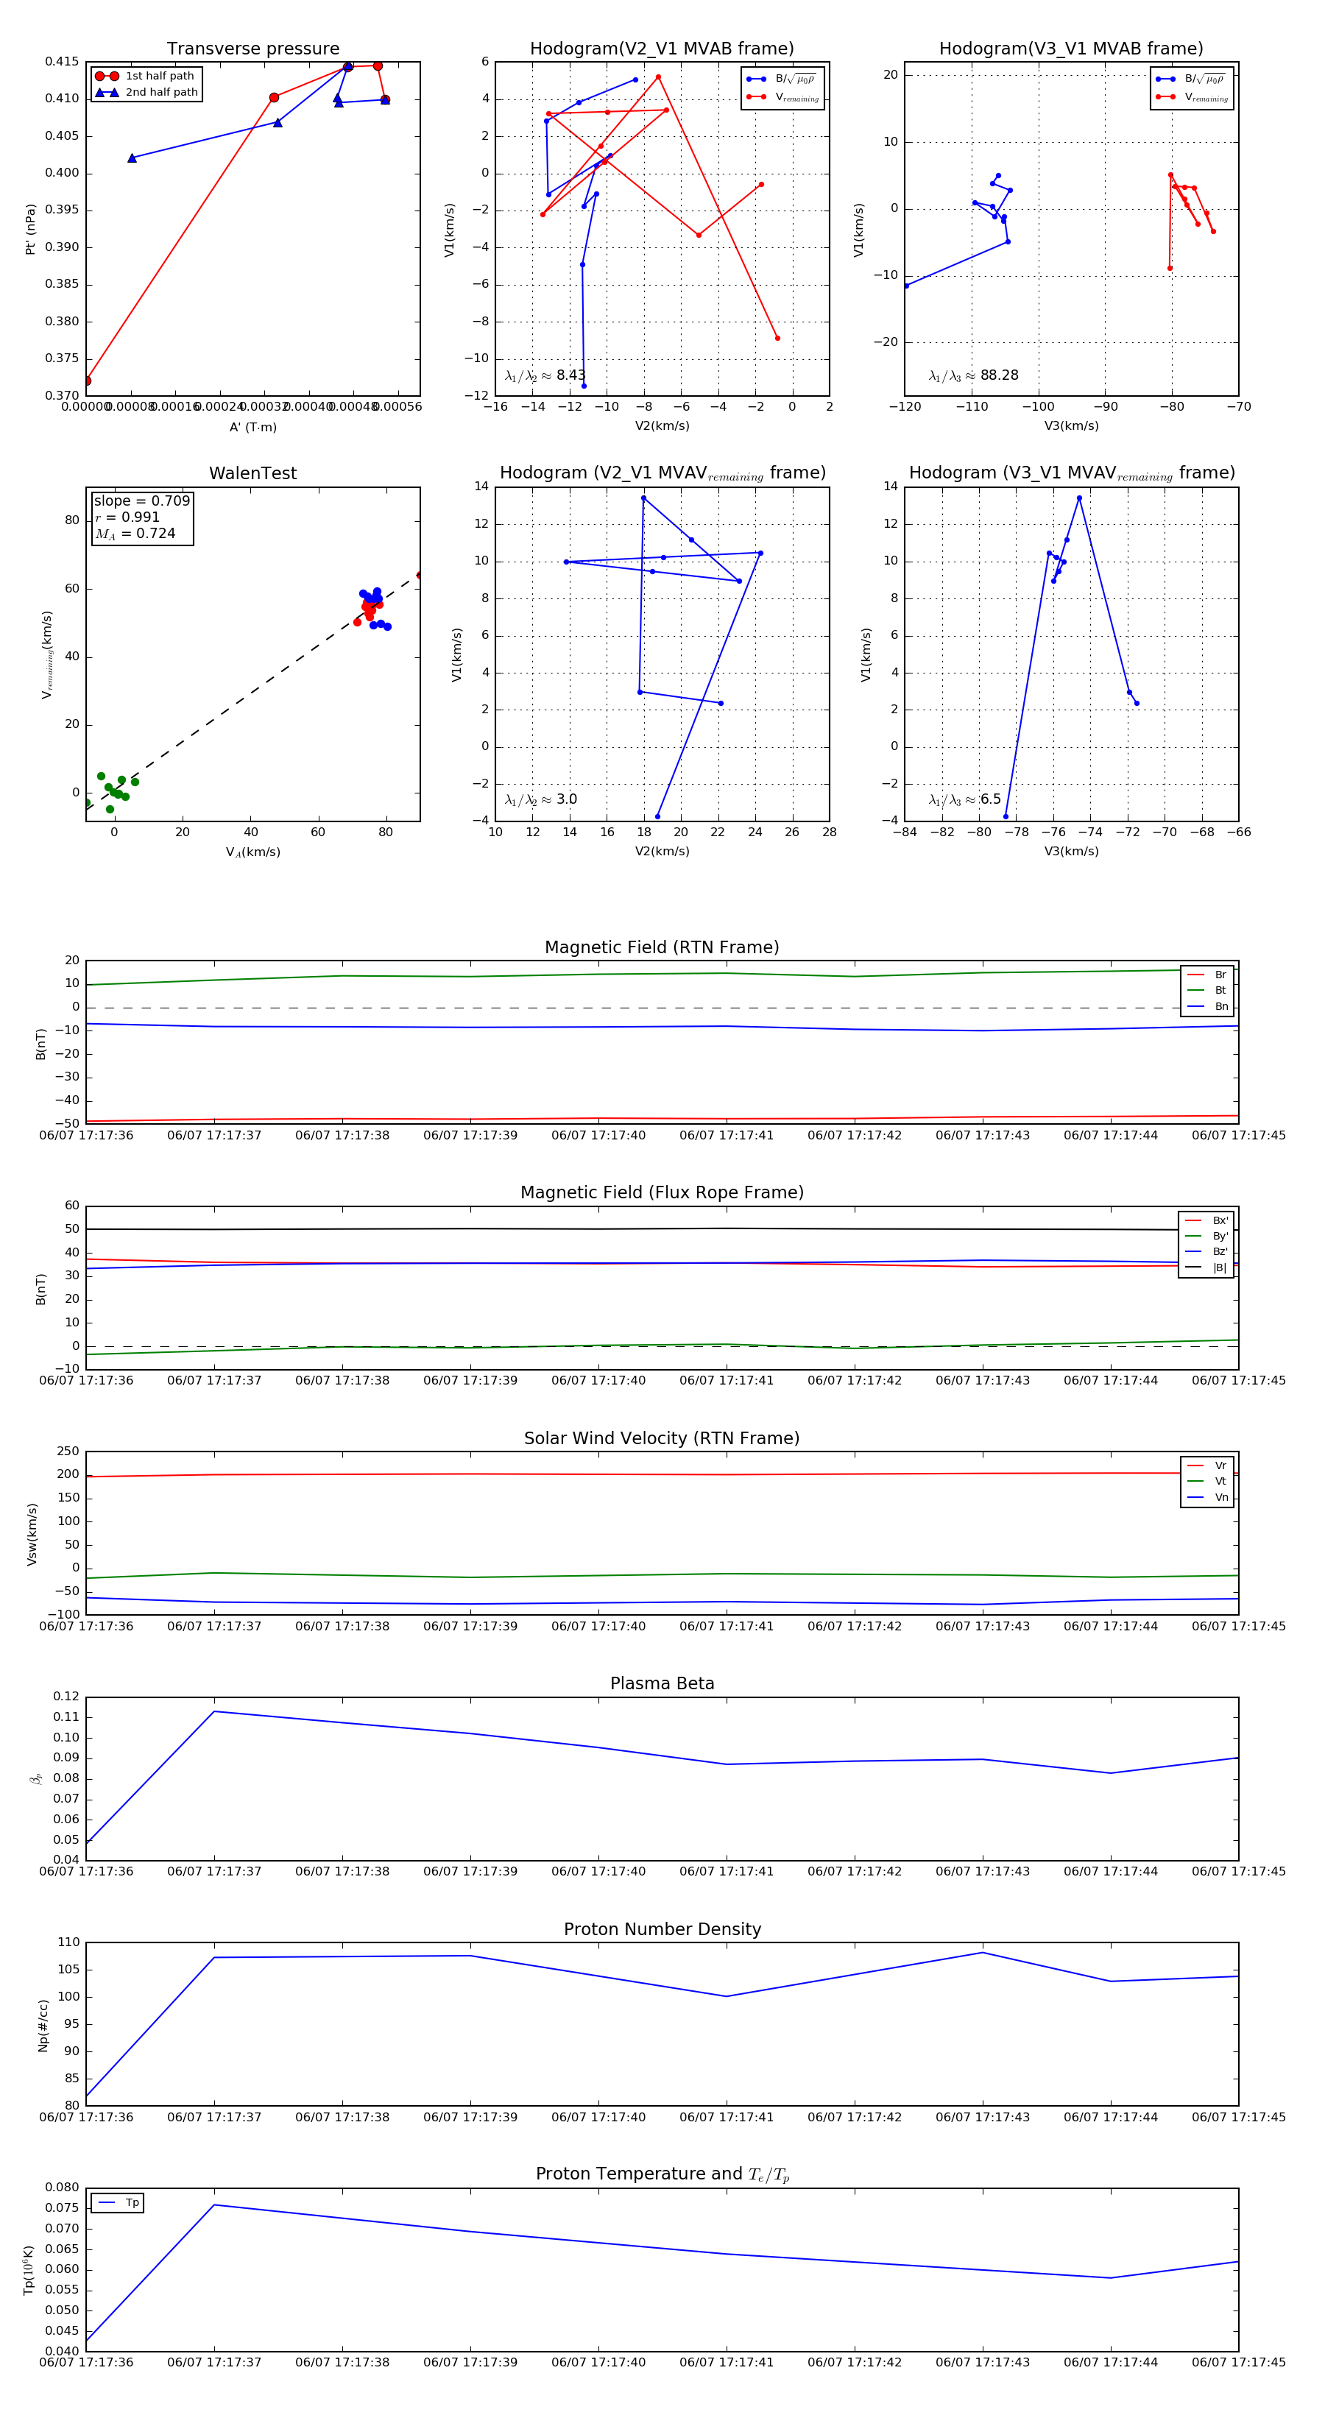
Task: Click the Bx' legend entry
Action: pos(1207,1220)
